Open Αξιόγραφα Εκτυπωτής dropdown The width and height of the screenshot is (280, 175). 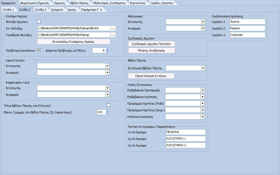(x=203, y=22)
